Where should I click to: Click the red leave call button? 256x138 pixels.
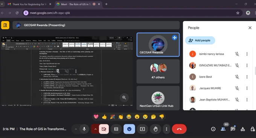(179, 129)
